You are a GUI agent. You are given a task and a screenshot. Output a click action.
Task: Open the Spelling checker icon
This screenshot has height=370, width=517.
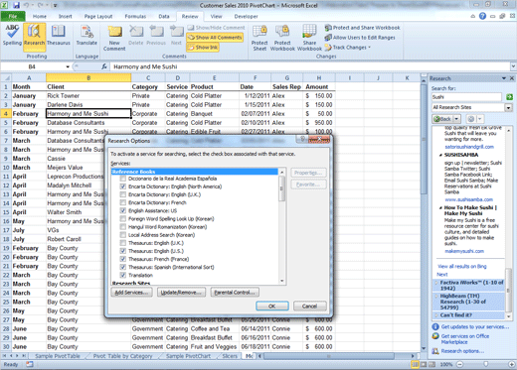pyautogui.click(x=12, y=36)
